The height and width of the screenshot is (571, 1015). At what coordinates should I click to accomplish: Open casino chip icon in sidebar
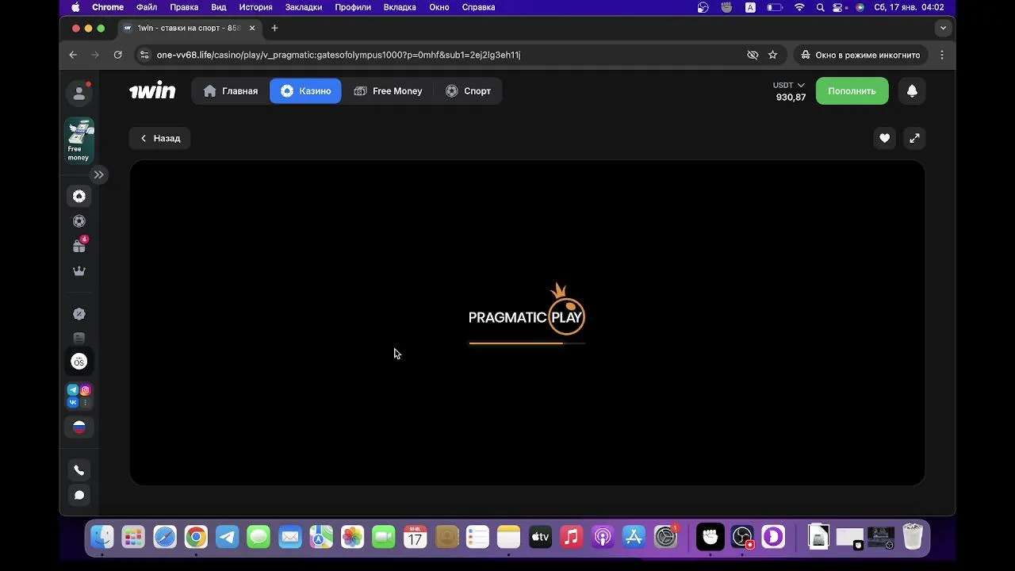[79, 197]
